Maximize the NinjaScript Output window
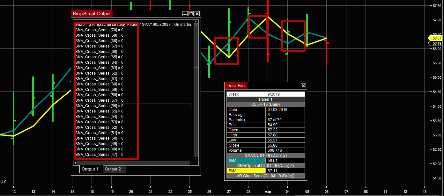Viewport: 444px width, 196px height. pyautogui.click(x=191, y=14)
